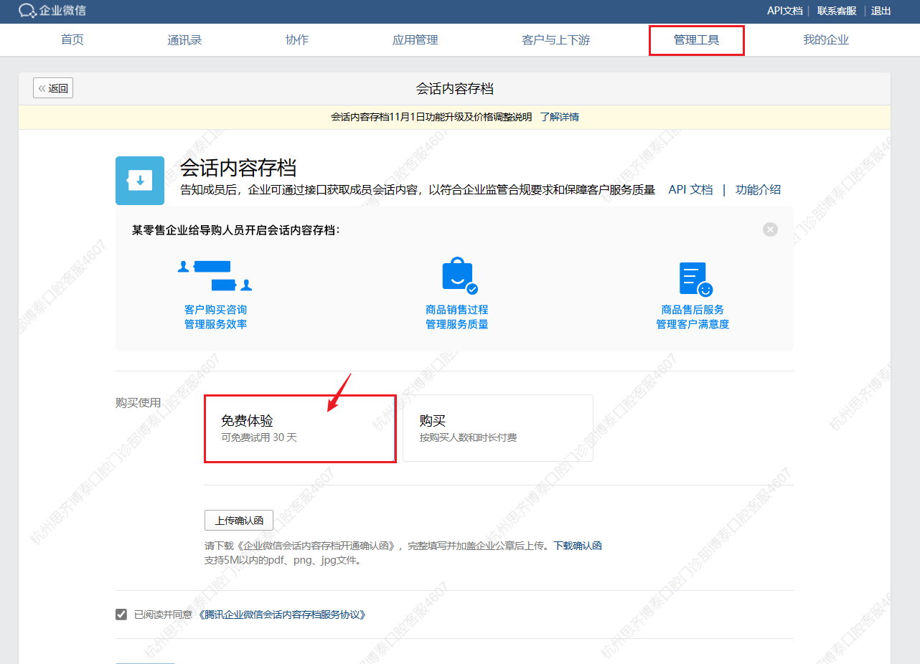Select the 管理工具 tab

click(x=696, y=40)
